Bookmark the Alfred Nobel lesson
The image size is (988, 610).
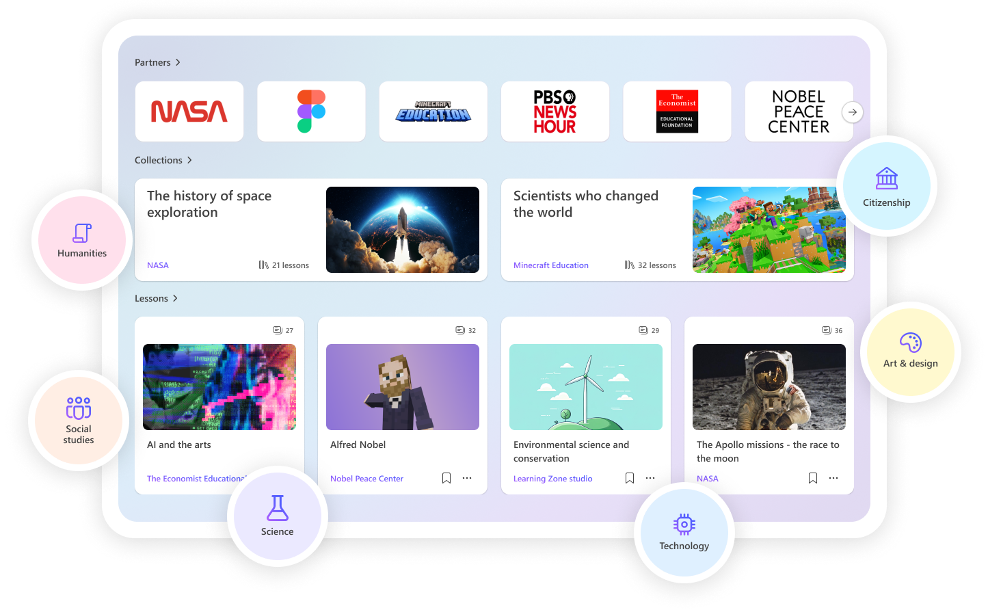point(446,478)
